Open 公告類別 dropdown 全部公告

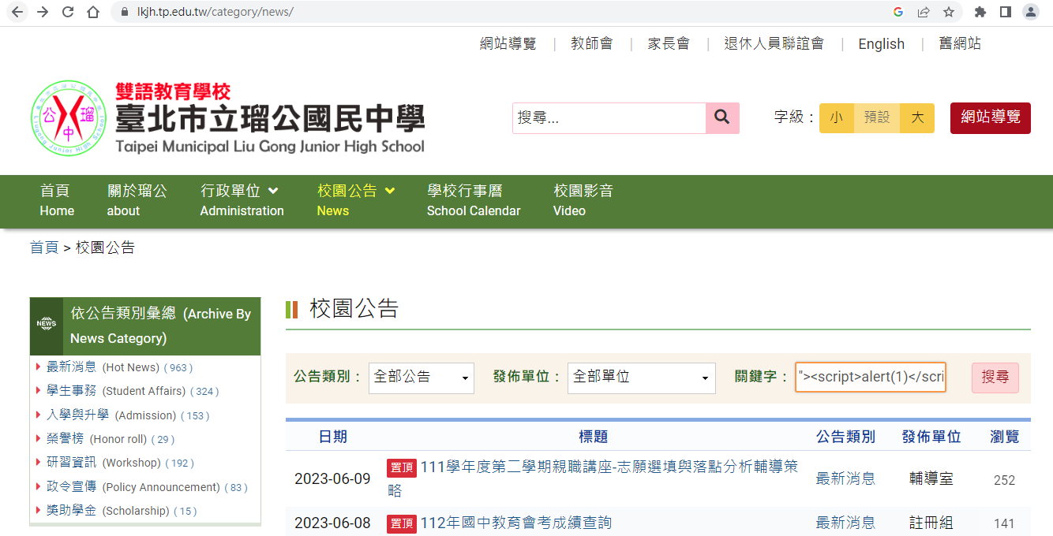pos(422,378)
